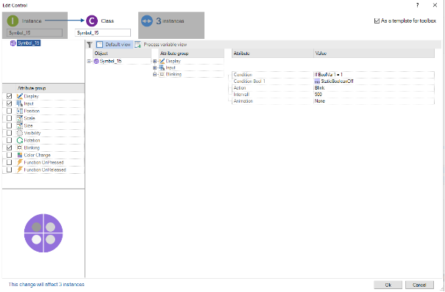The width and height of the screenshot is (445, 292).
Task: Enable the Rotation attribute group checkbox
Action: click(x=10, y=140)
